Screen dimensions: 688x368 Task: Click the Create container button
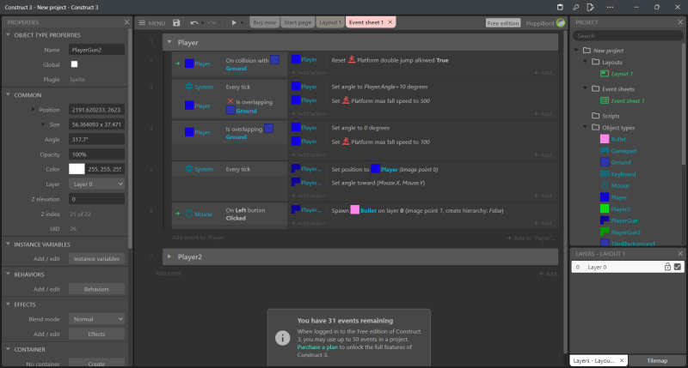pos(96,364)
